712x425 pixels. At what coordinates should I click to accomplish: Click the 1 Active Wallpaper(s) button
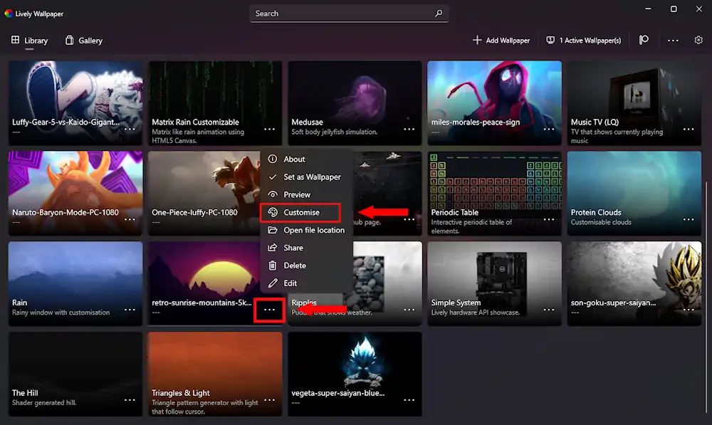(x=584, y=41)
